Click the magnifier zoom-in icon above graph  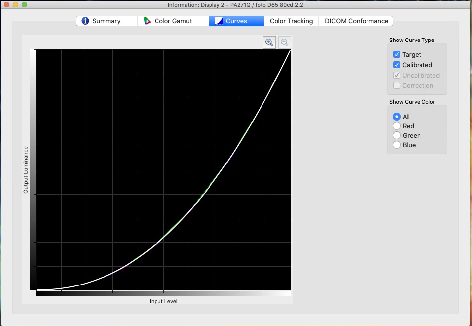coord(269,42)
